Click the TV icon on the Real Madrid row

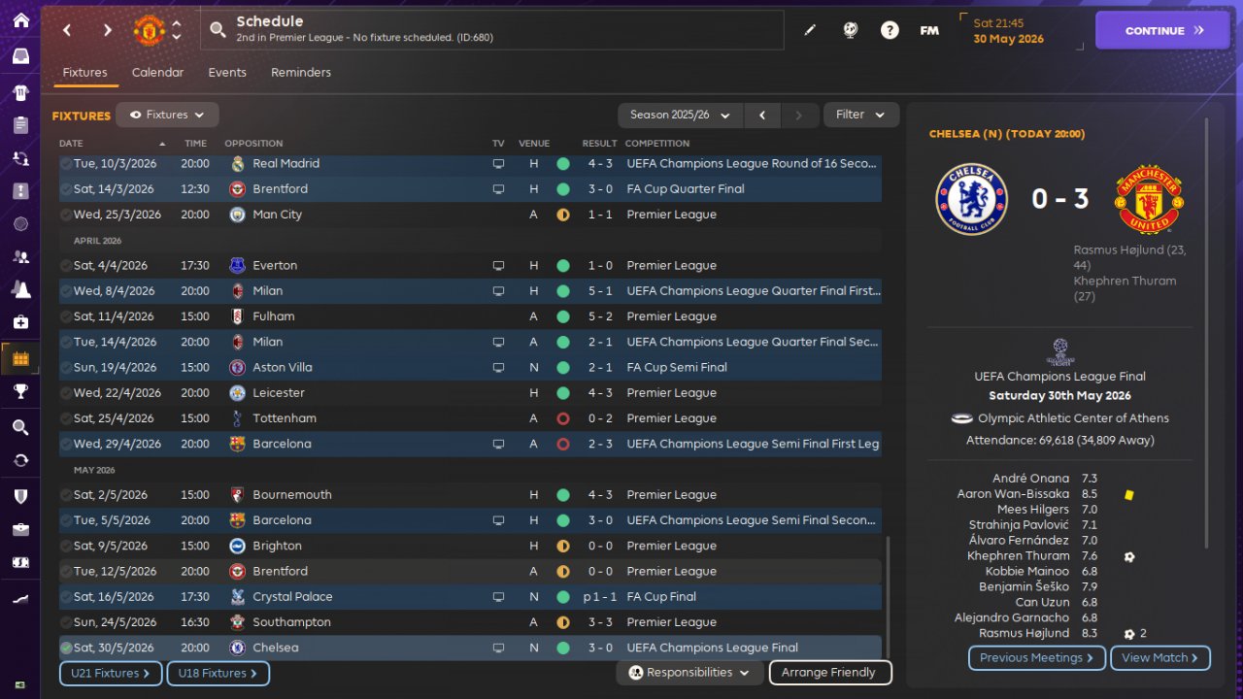tap(498, 163)
